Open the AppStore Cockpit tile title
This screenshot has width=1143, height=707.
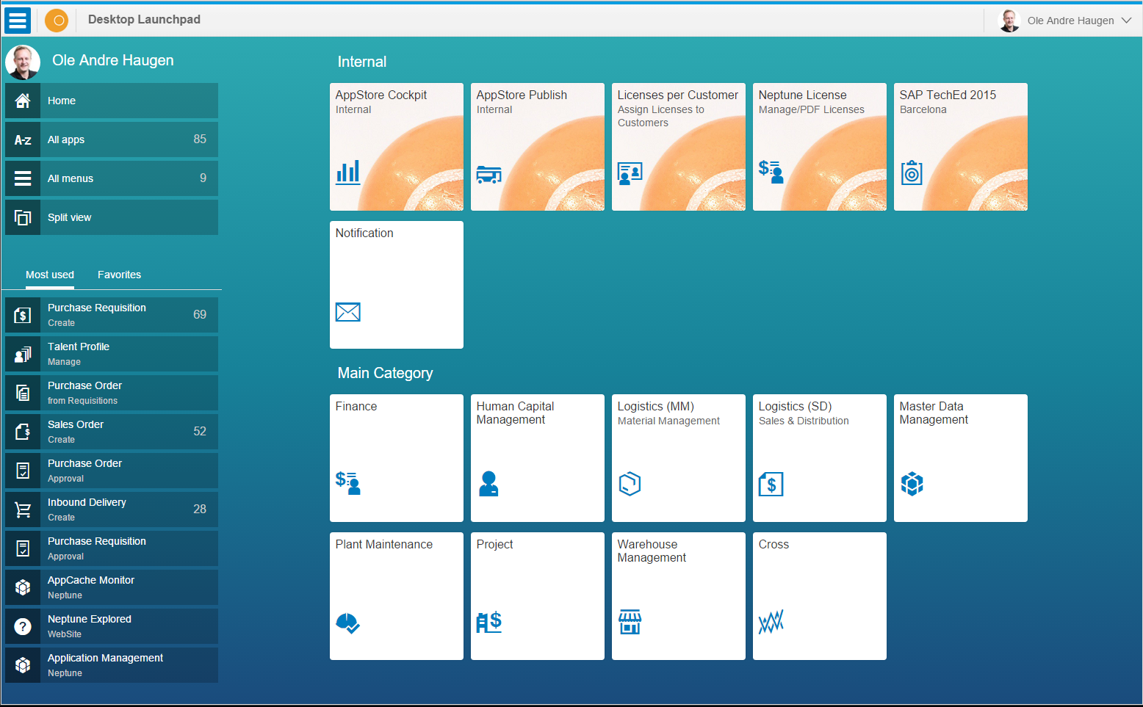pos(381,95)
